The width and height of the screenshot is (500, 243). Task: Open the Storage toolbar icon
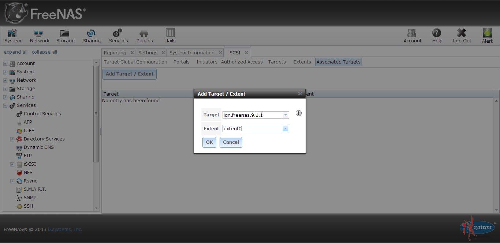click(65, 36)
